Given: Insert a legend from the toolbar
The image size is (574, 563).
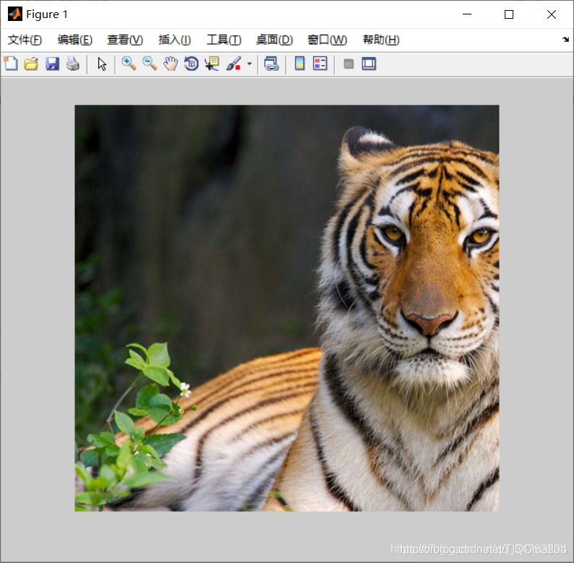Looking at the screenshot, I should (x=320, y=64).
